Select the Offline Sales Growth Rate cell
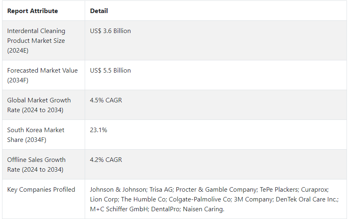The height and width of the screenshot is (219, 349). 44,165
